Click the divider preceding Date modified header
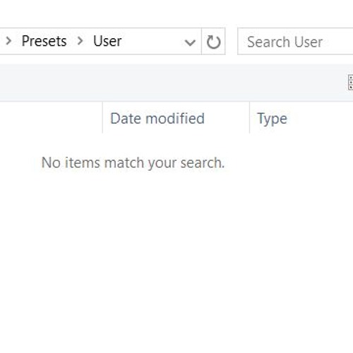 point(102,118)
